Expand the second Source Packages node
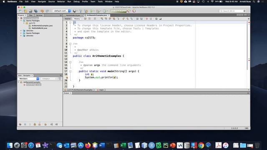The width and height of the screenshot is (267, 150). tap(21, 33)
